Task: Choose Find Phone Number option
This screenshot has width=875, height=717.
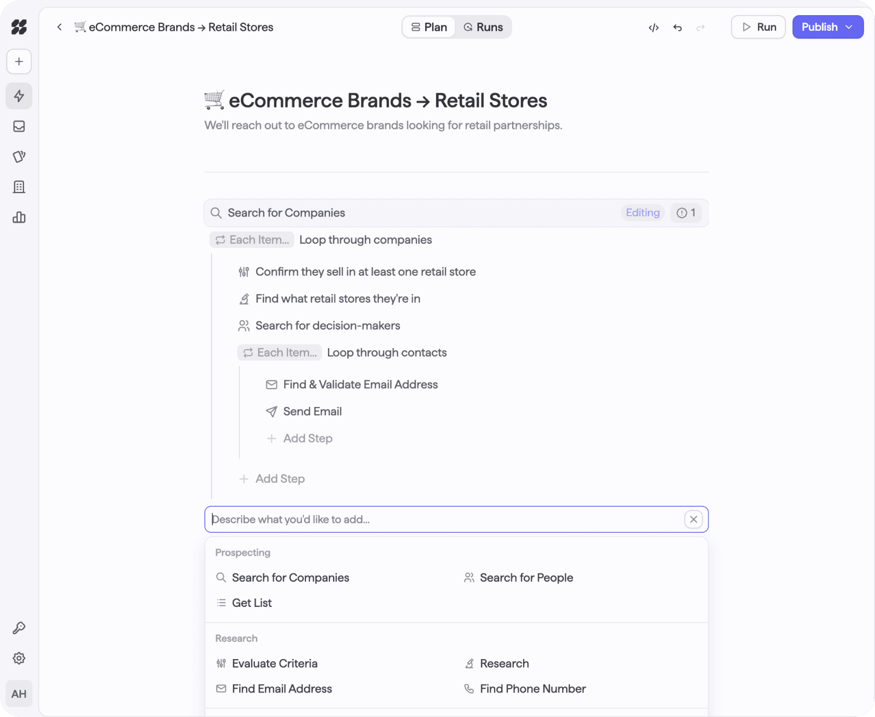Action: click(x=525, y=689)
